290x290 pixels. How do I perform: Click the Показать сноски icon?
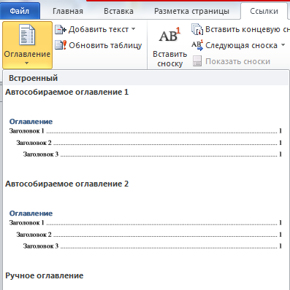(197, 61)
